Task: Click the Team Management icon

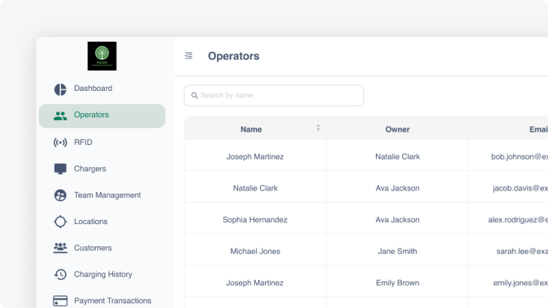Action: pos(60,196)
